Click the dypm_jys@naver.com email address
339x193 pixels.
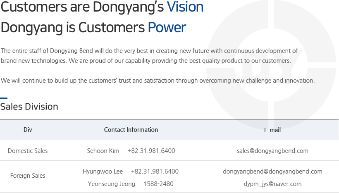272,184
